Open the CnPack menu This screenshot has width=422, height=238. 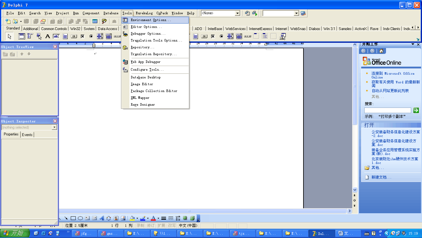162,13
